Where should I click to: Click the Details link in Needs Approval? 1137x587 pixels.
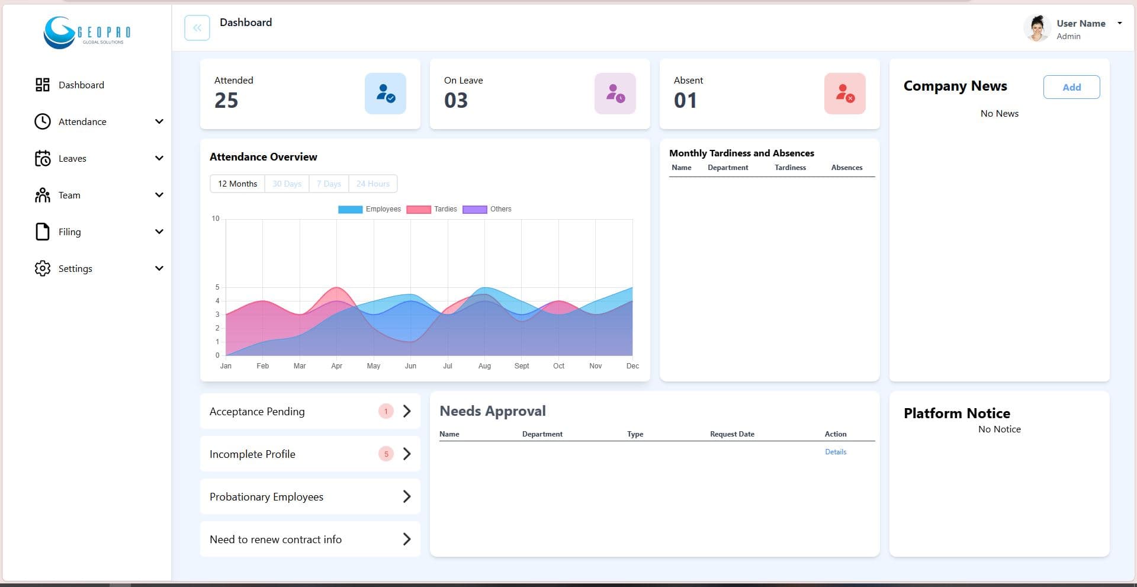(x=836, y=452)
